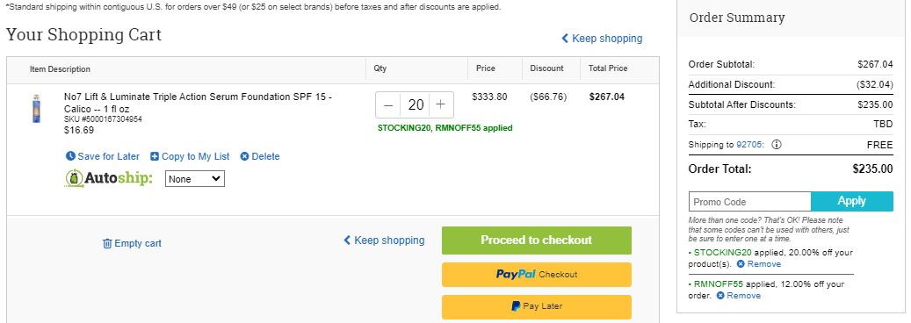
Task: Decrease quantity with the minus button
Action: (388, 105)
